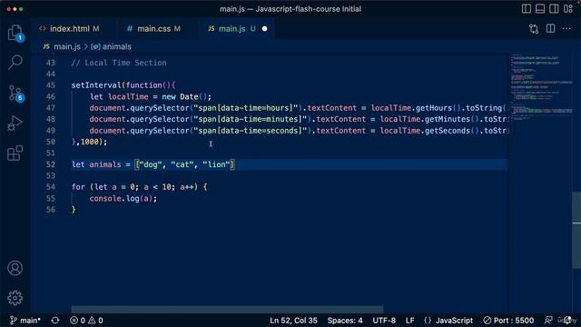
Task: Change indentation via Spaces: 4
Action: tap(345, 321)
